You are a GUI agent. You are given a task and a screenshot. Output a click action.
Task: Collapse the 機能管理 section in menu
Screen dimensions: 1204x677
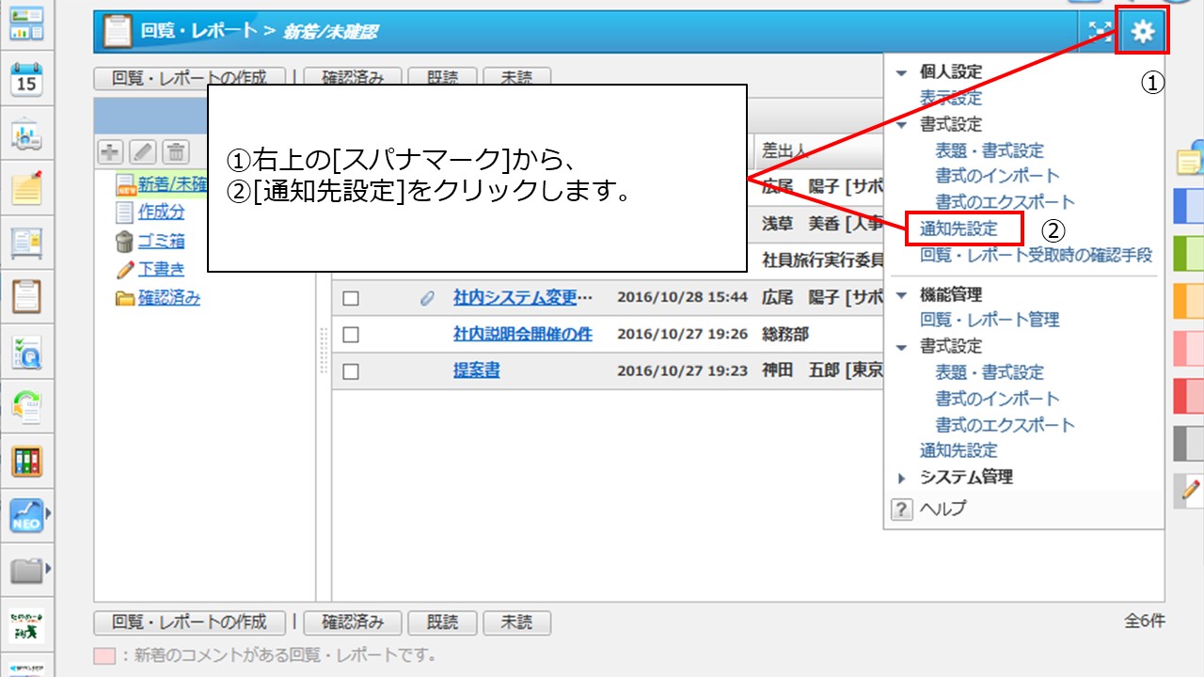(x=902, y=295)
